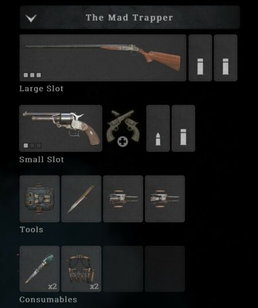
Task: Fill the fourth empty consumable slot
Action: coord(165,269)
